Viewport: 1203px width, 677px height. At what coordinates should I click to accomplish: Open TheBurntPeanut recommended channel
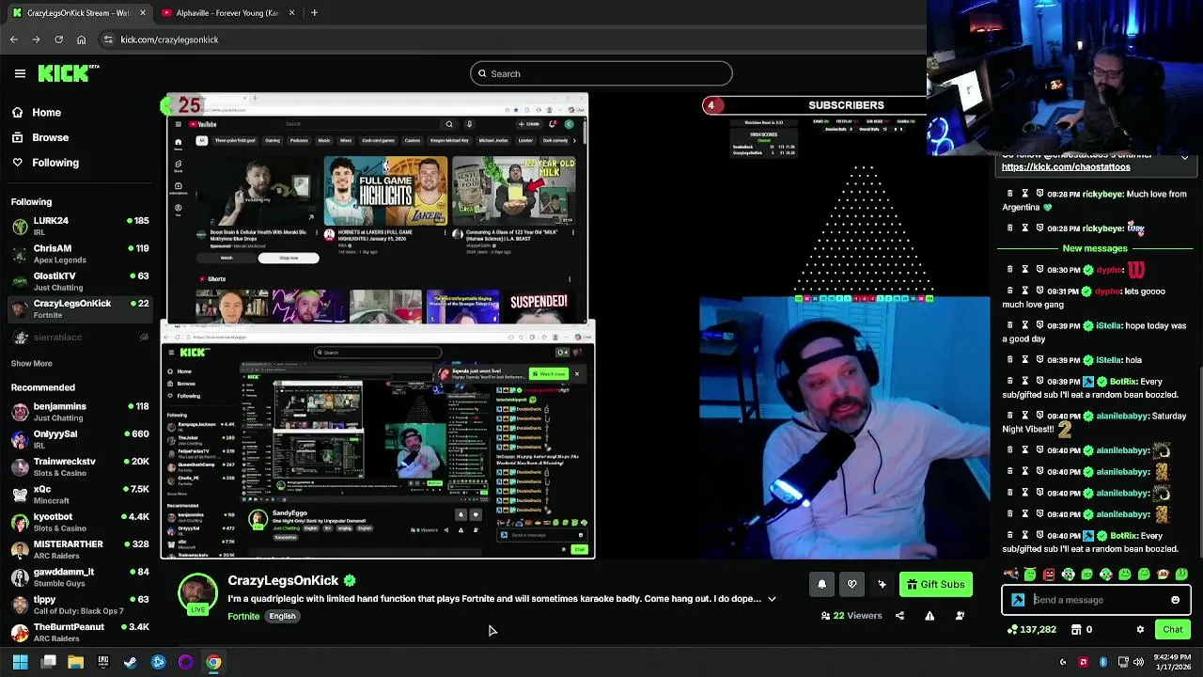click(80, 632)
